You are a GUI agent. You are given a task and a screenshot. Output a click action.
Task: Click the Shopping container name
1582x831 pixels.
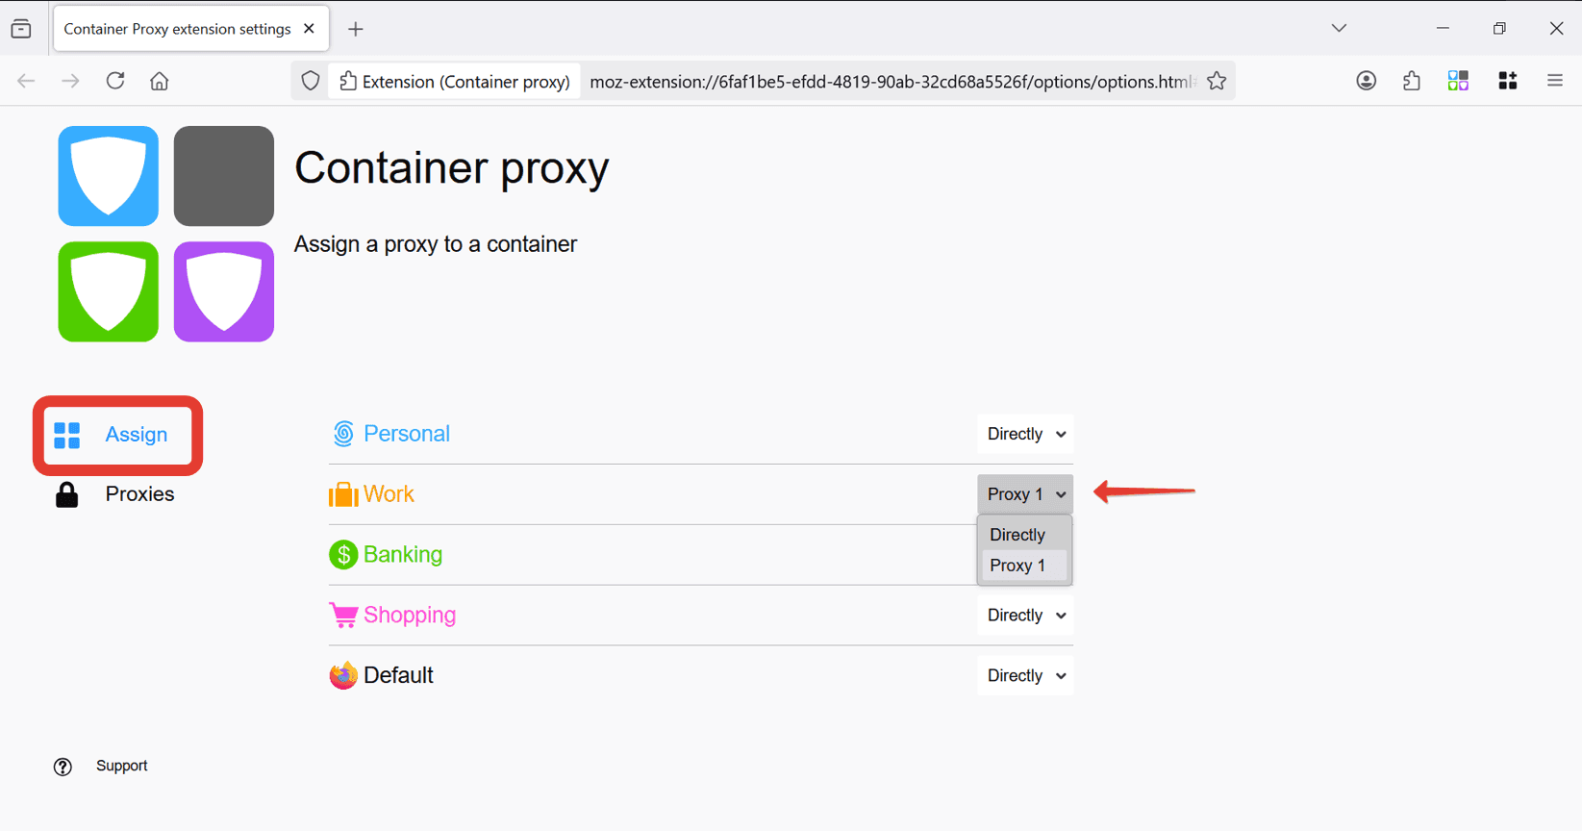pos(410,615)
